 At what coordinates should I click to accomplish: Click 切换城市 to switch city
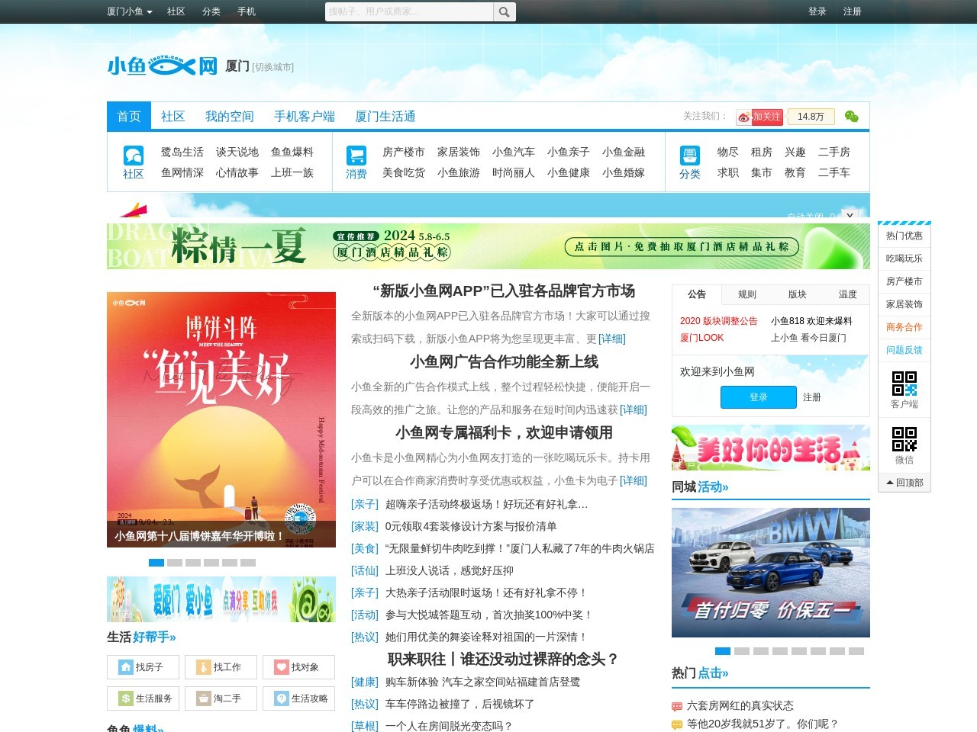pos(273,67)
